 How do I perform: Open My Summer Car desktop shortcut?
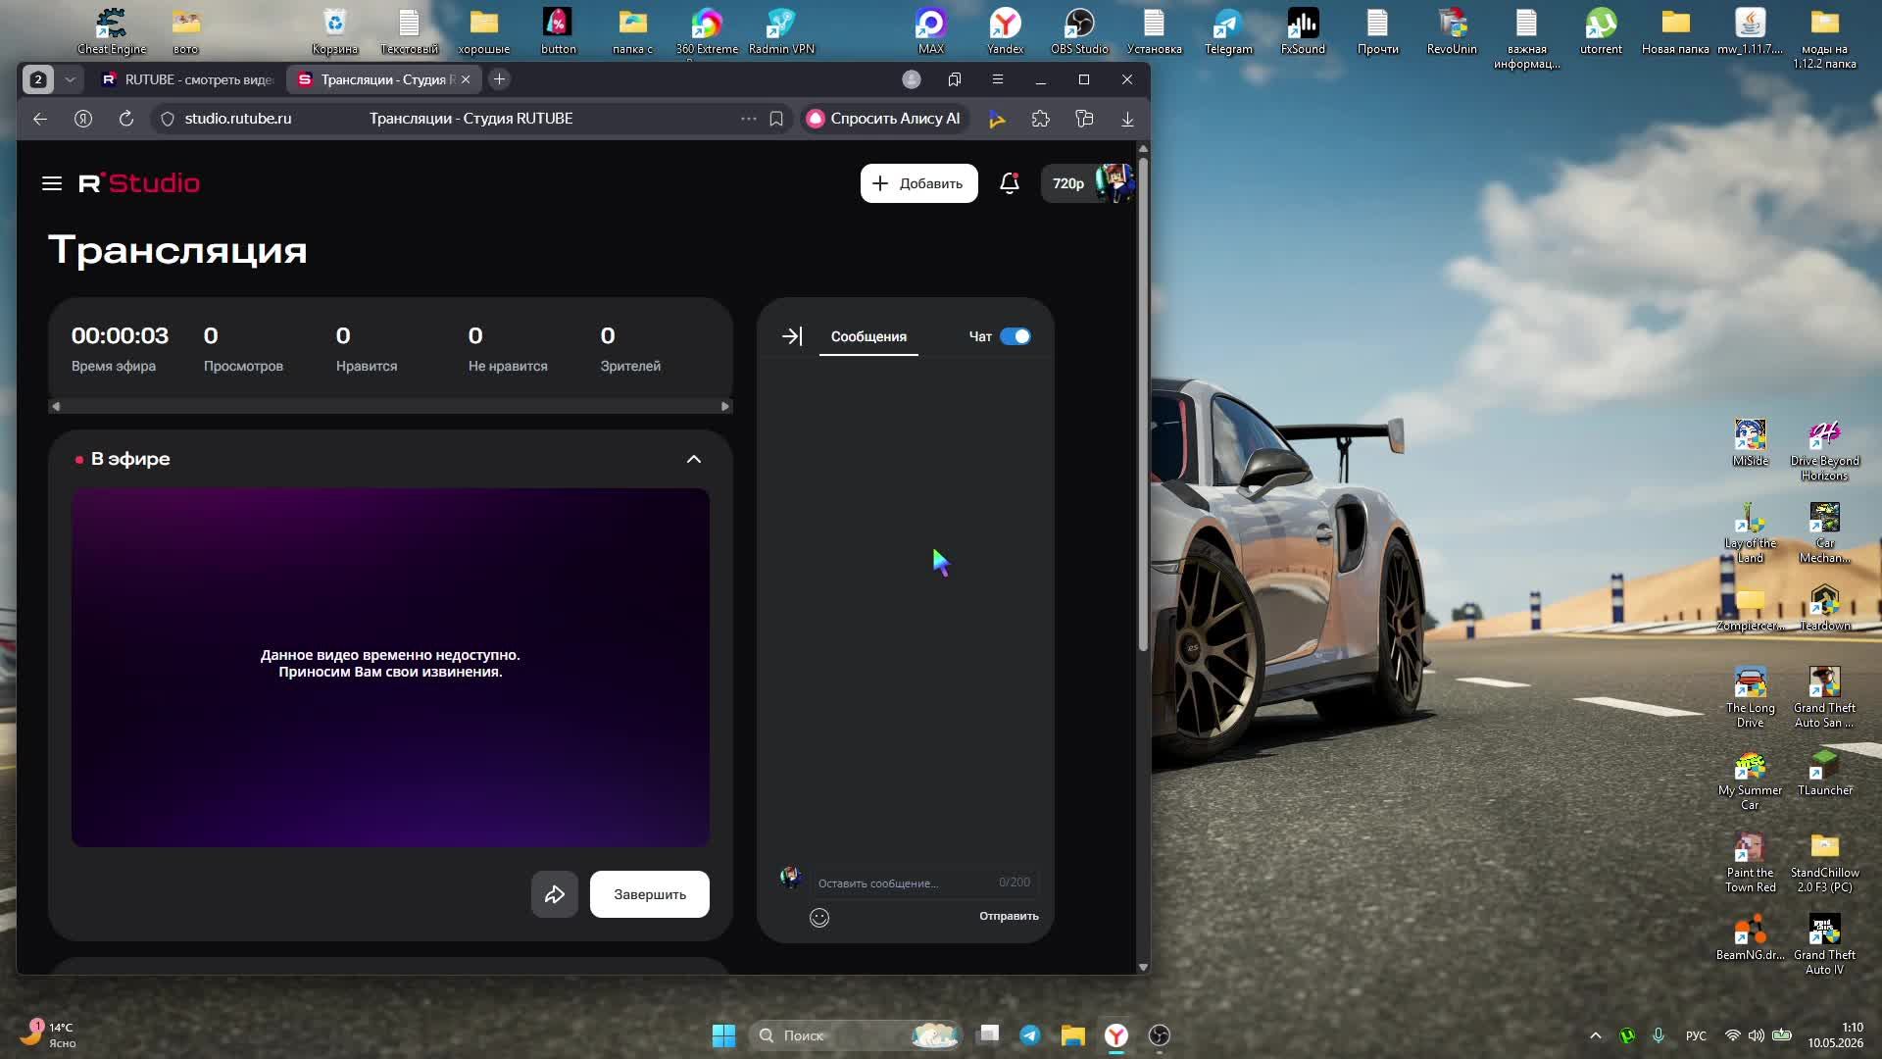[1750, 781]
